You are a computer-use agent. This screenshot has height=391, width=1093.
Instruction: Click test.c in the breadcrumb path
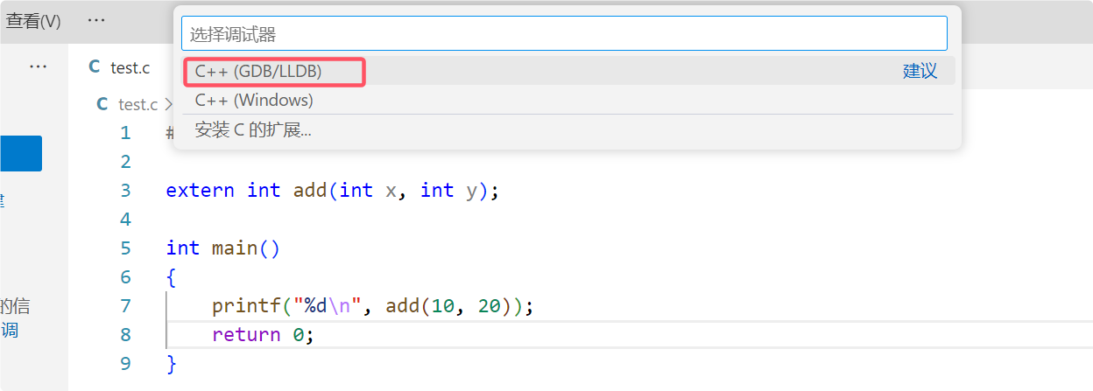(138, 104)
